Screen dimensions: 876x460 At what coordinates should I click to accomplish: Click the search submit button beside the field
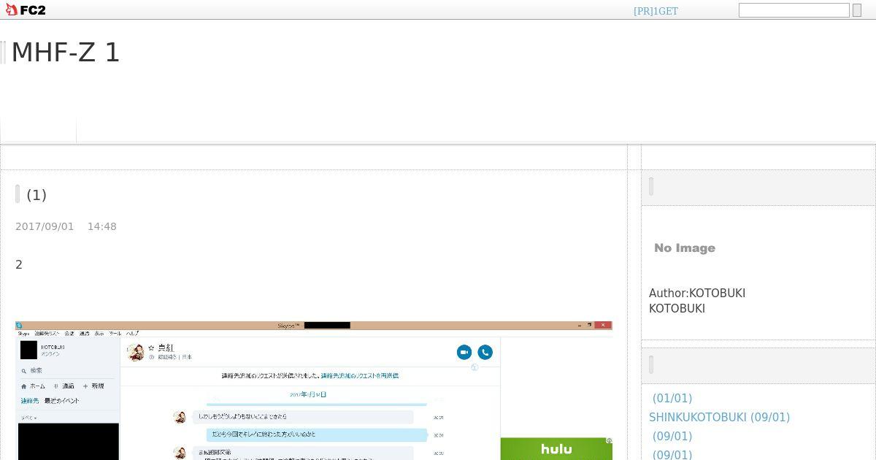(857, 10)
